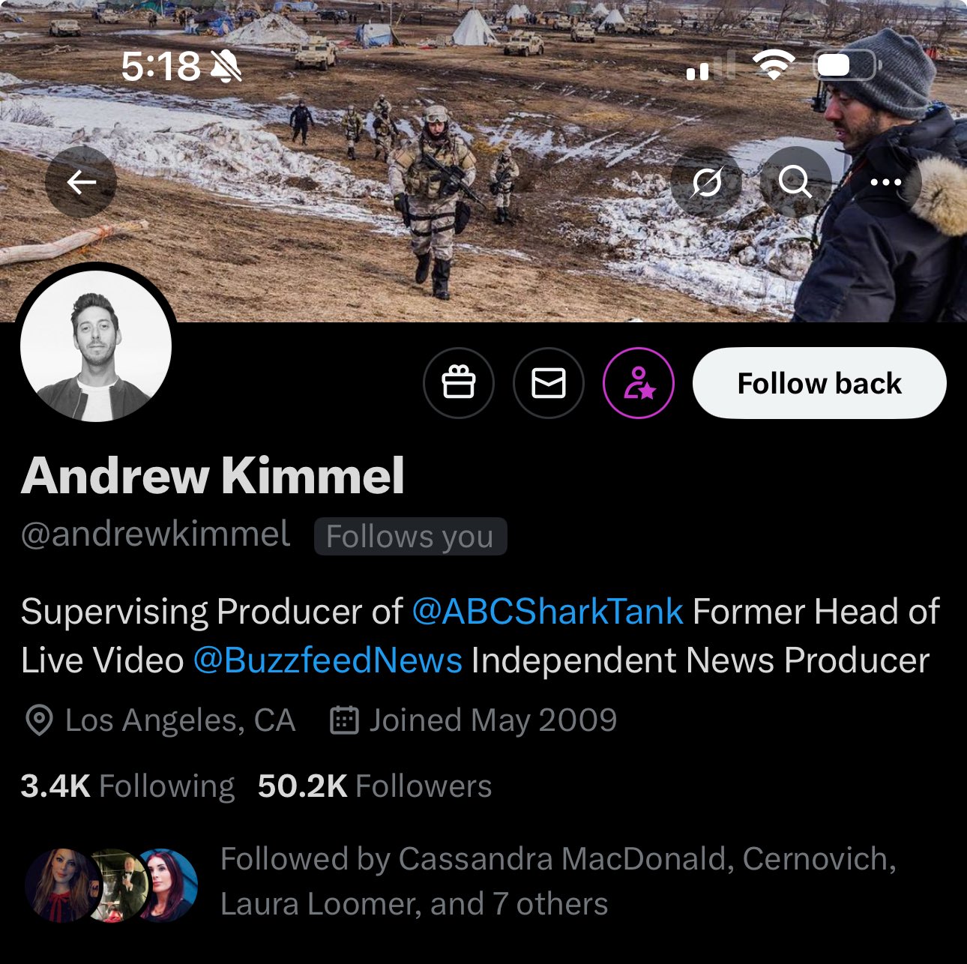The height and width of the screenshot is (964, 967).
Task: Tap the purple subscribe star icon
Action: [639, 383]
